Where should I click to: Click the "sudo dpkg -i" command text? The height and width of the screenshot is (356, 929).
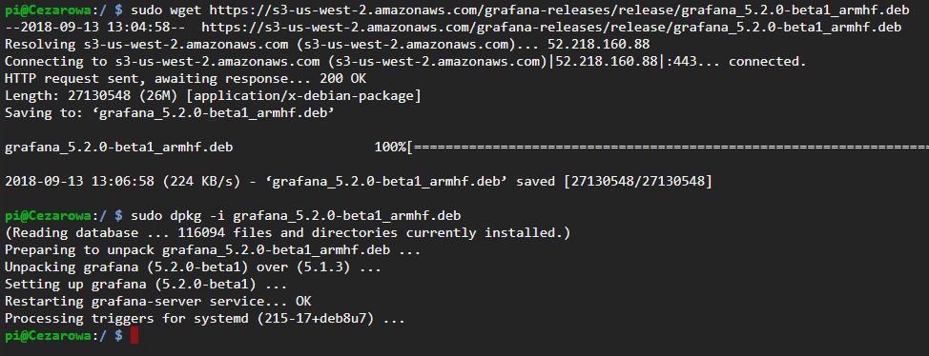(178, 216)
